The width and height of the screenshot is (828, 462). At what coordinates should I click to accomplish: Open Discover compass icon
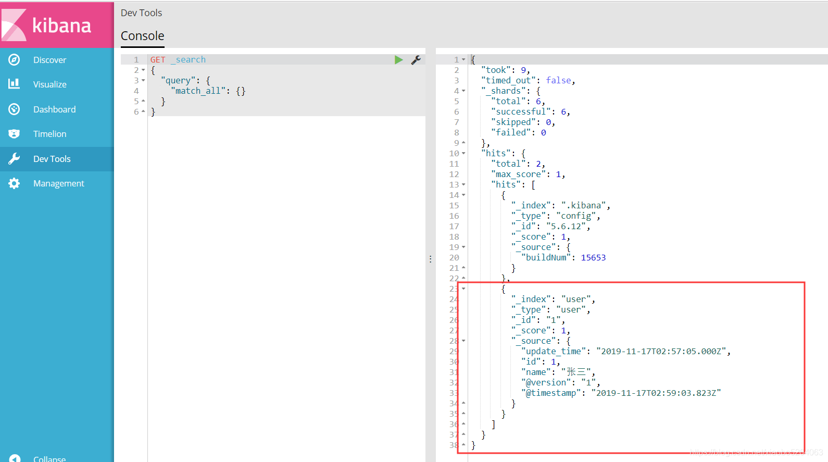click(x=14, y=60)
